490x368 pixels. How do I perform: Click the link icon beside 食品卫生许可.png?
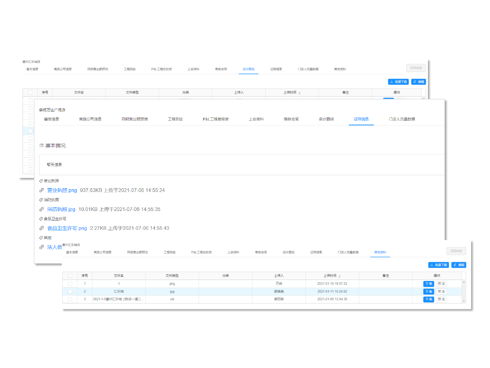(42, 228)
